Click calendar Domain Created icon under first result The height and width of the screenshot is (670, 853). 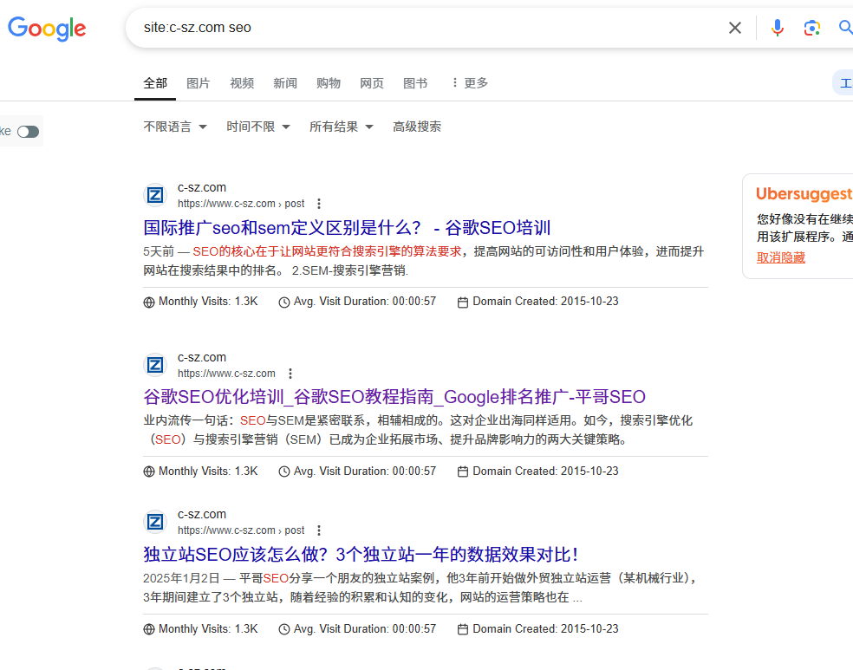coord(462,302)
